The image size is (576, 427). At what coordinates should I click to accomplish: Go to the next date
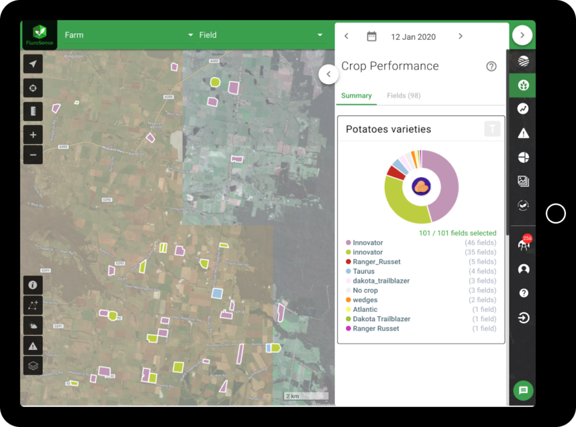point(460,37)
